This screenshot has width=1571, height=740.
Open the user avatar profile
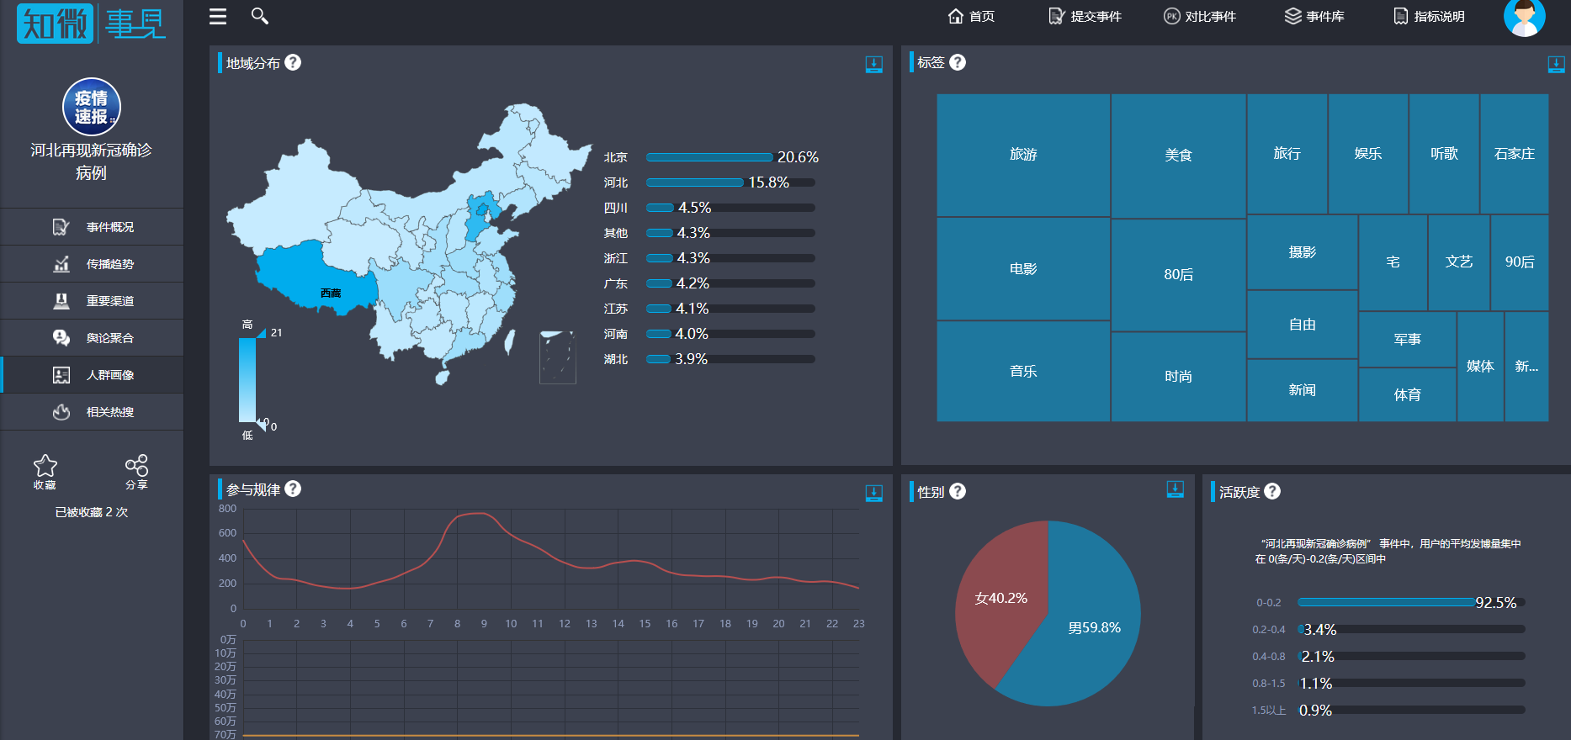tap(1524, 17)
